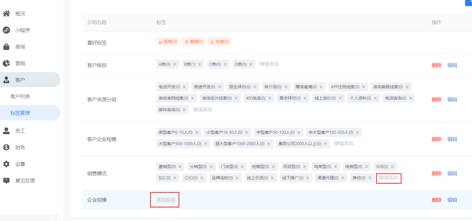Remove the D类(0) tag with its X
The image size is (472, 221).
point(251,64)
